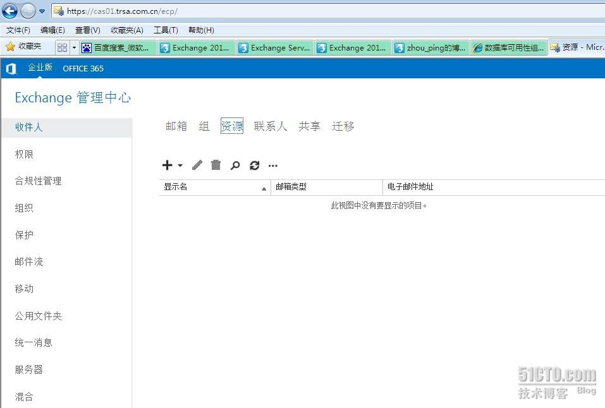Image resolution: width=605 pixels, height=408 pixels.
Task: Switch to the 百度搜索_微软 tab
Action: [x=118, y=48]
